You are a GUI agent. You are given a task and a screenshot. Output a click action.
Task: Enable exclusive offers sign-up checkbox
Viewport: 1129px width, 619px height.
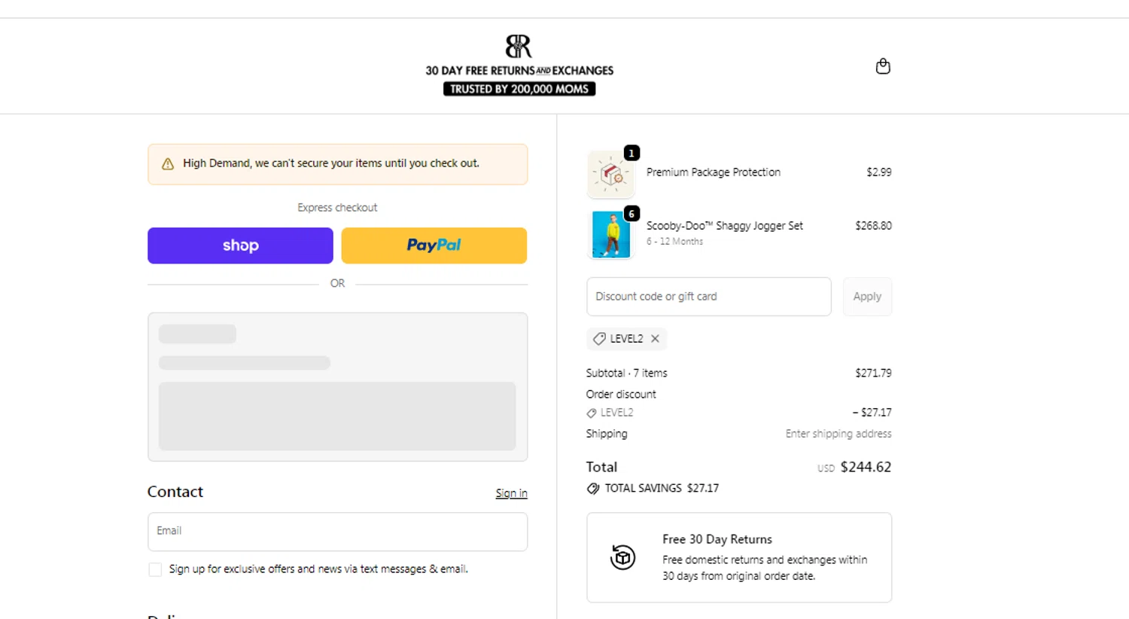(x=155, y=570)
